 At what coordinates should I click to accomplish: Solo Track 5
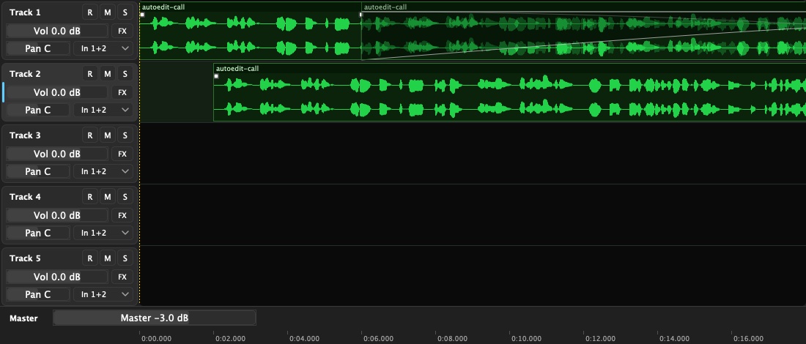pyautogui.click(x=125, y=258)
